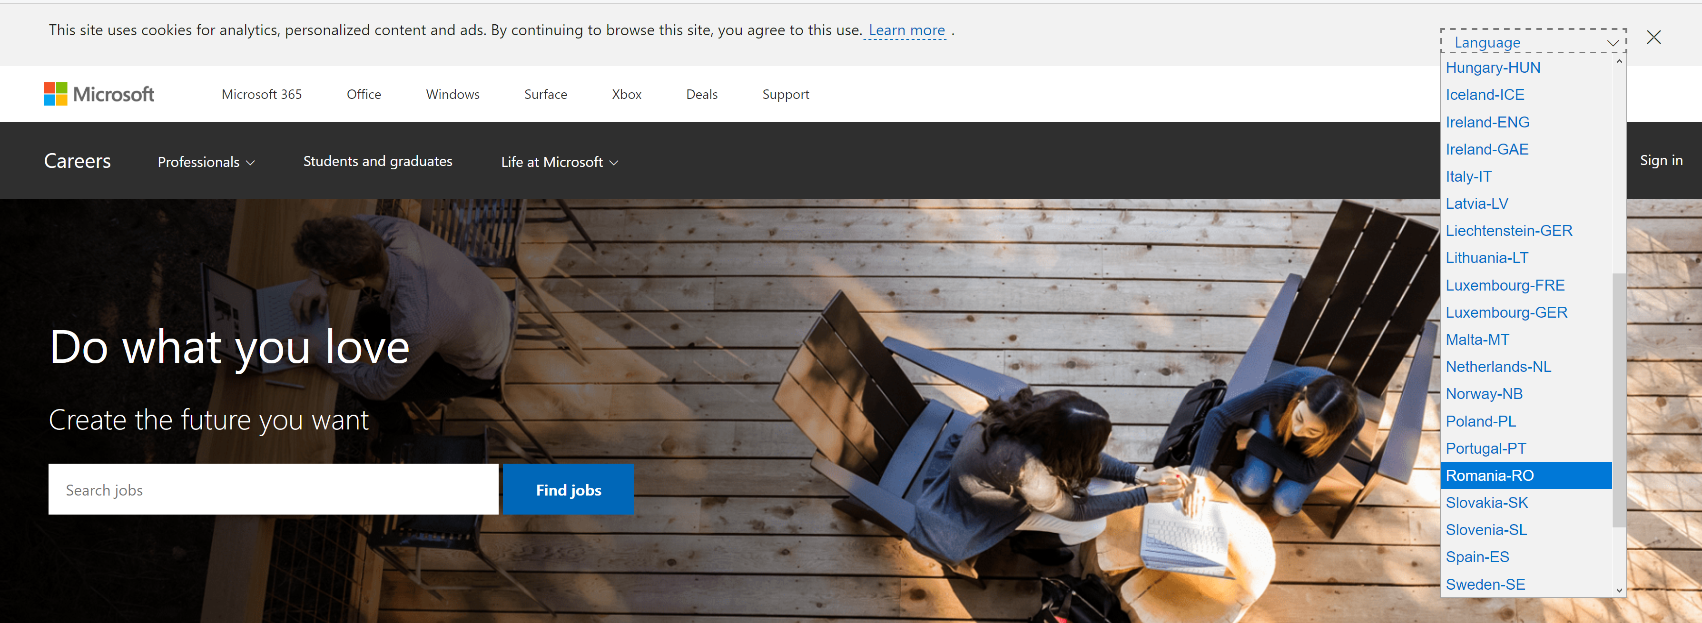
Task: Click language list scroll-down arrow
Action: pyautogui.click(x=1619, y=590)
